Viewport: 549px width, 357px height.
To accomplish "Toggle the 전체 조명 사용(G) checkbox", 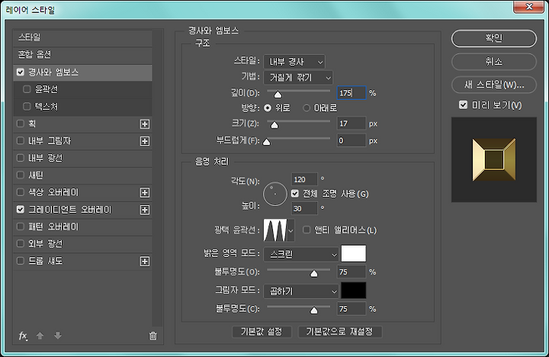I will (295, 194).
